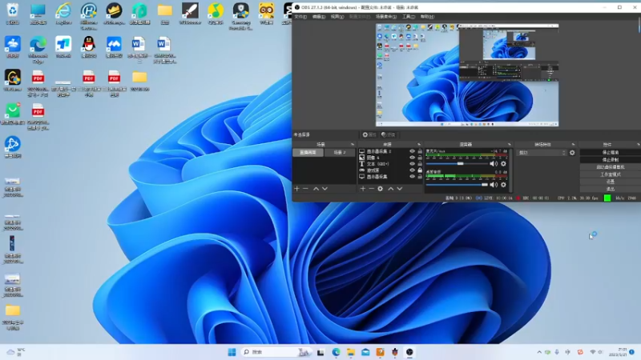Toggle visibility of 图像 4 source
This screenshot has width=641, height=360.
coord(412,157)
